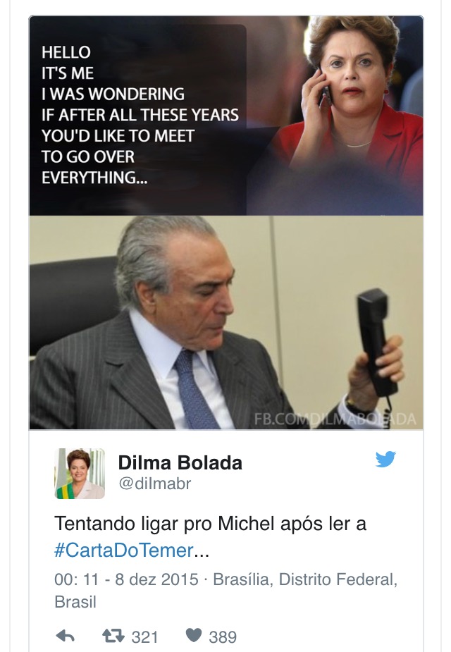451x652 pixels.
Task: Open the Brasília, Distrito Federal location
Action: click(x=305, y=579)
